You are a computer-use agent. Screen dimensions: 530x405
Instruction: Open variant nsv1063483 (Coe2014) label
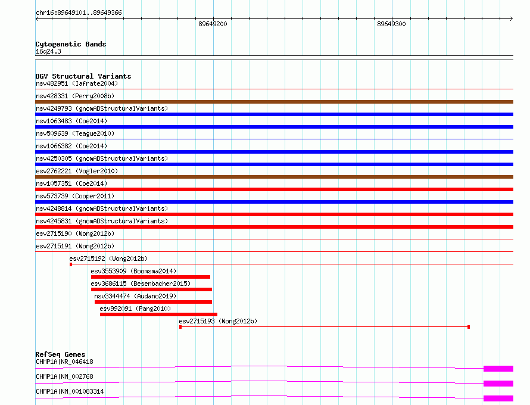point(71,121)
